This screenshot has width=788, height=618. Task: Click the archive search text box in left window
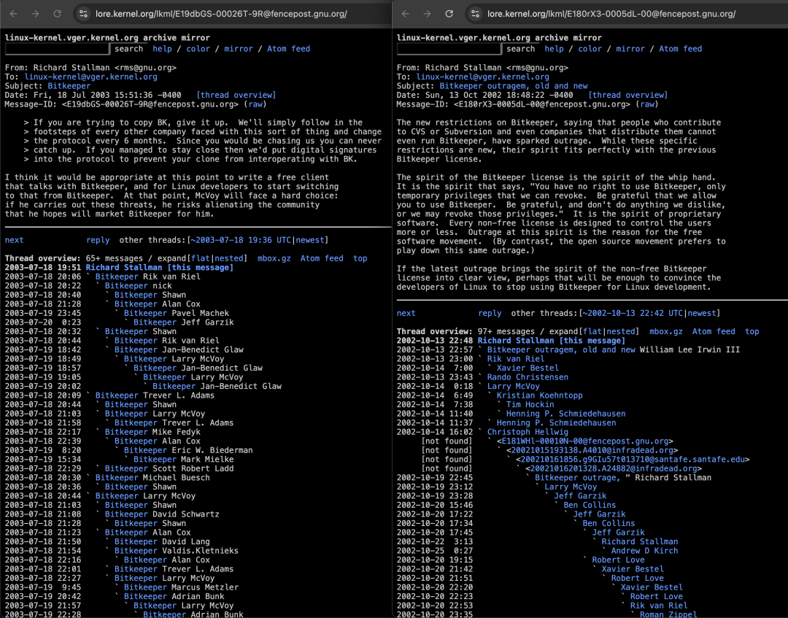(57, 49)
